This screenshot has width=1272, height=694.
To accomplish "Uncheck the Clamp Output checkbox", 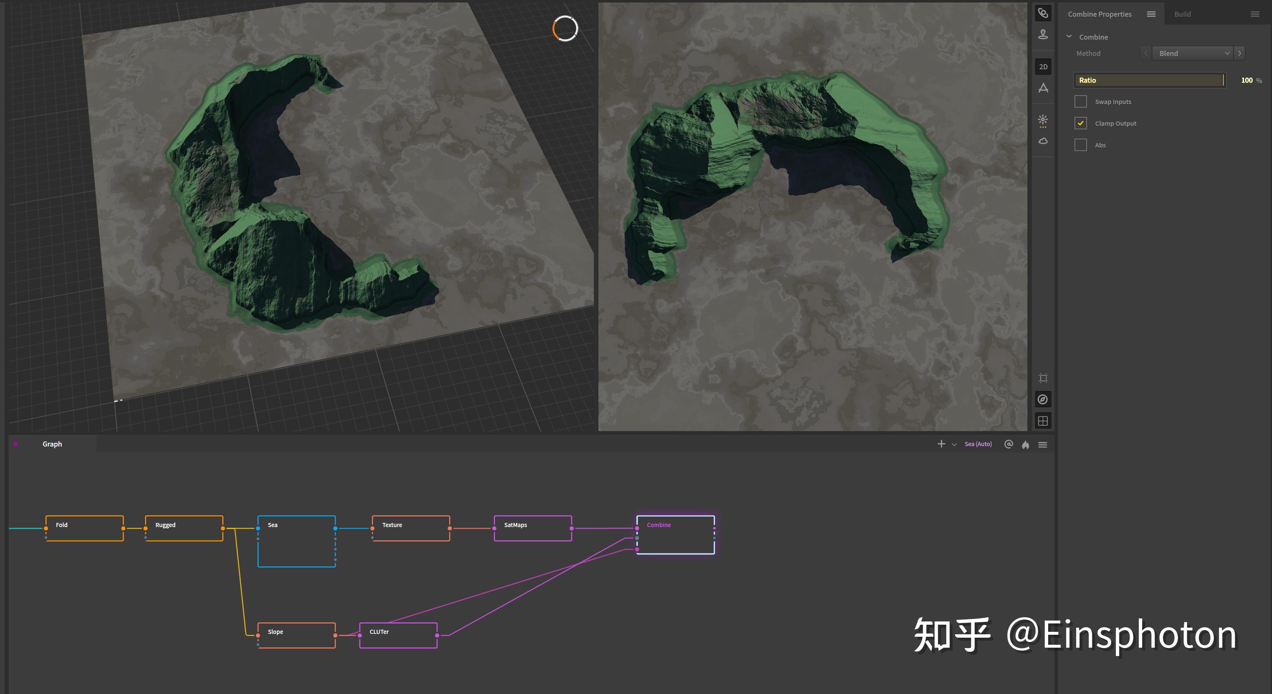I will 1080,124.
